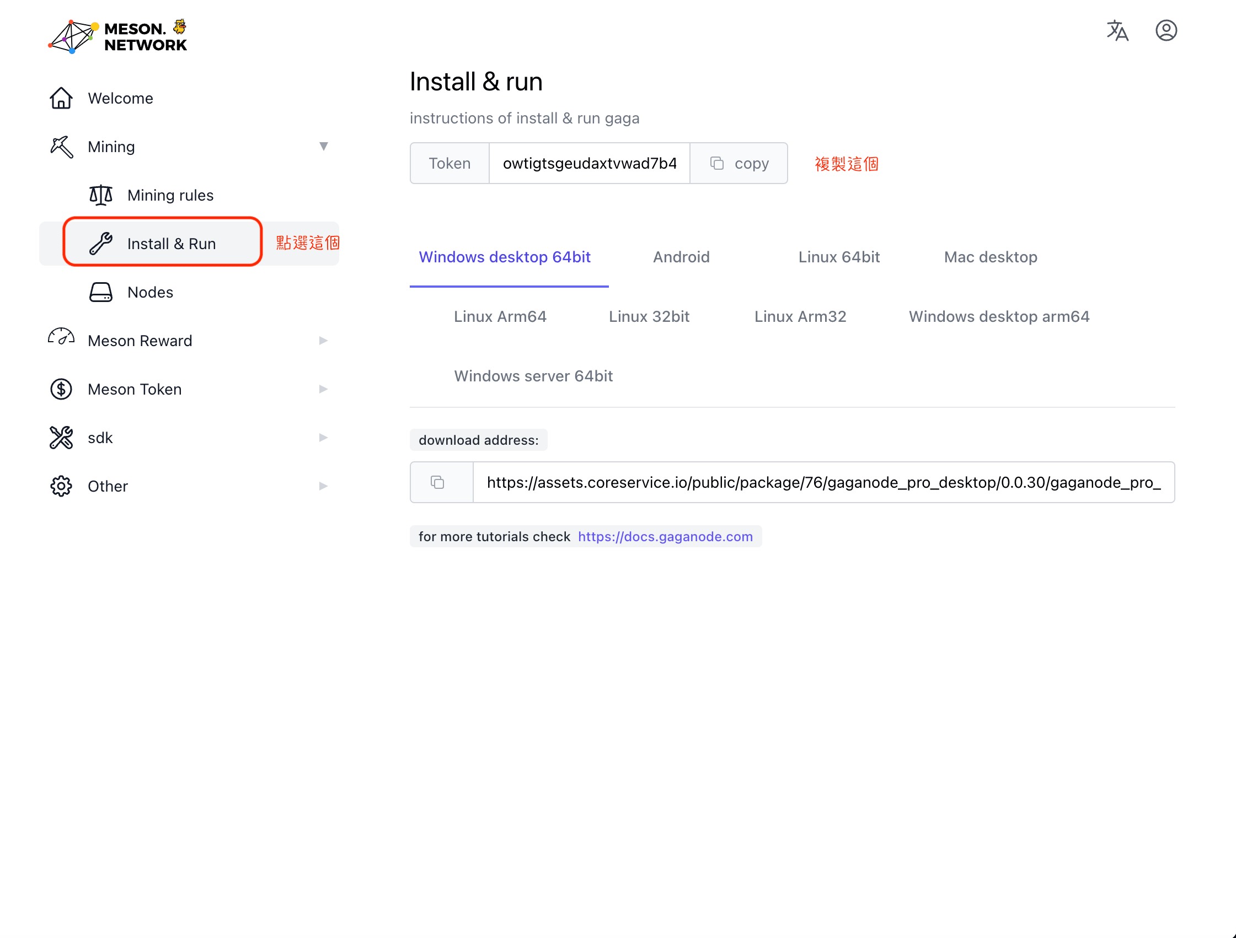Image resolution: width=1236 pixels, height=938 pixels.
Task: Click the sdk tools icon
Action: tap(61, 438)
